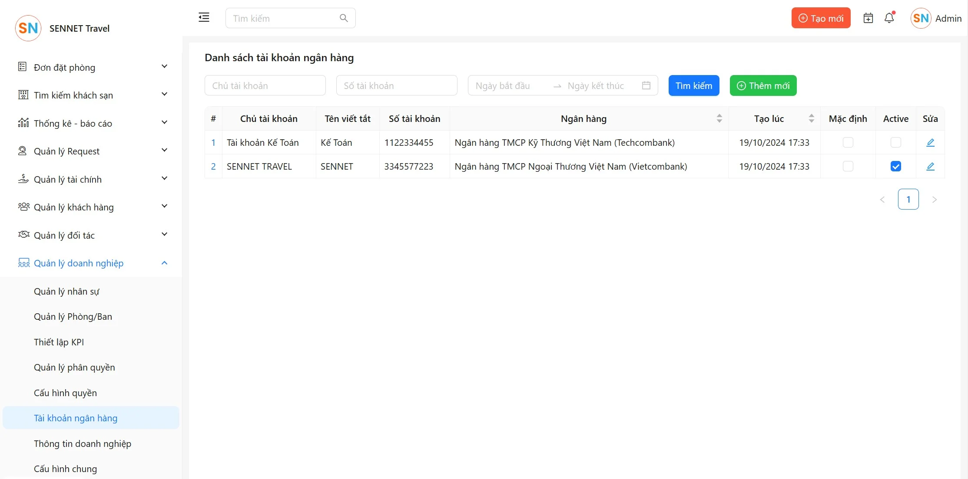Open the calendar add icon in header

point(868,18)
